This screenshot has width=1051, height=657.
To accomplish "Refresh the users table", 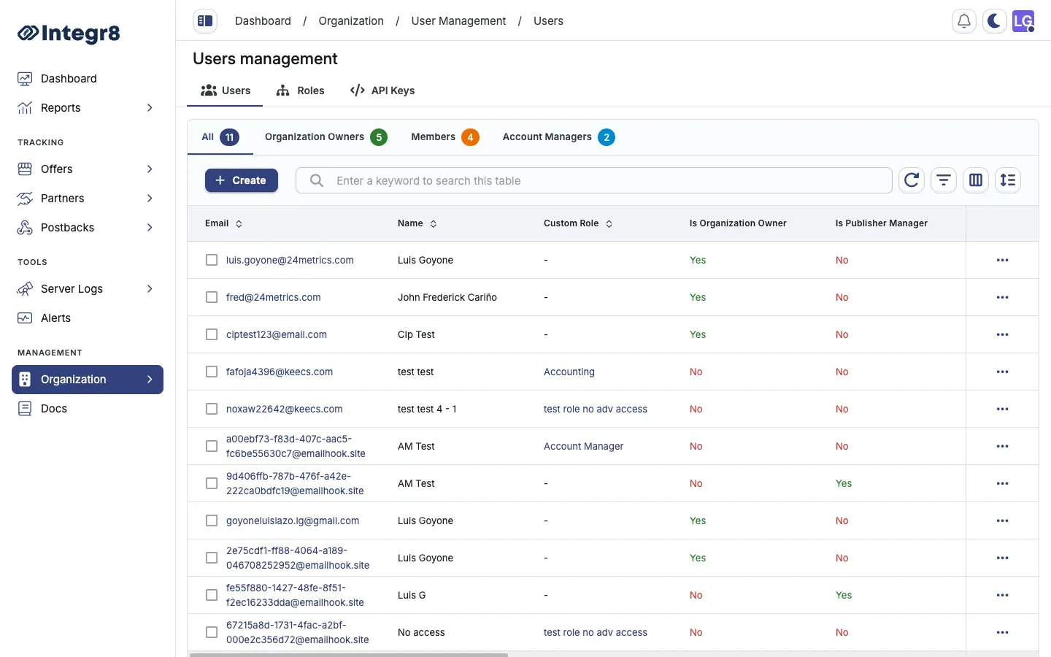I will 912,180.
